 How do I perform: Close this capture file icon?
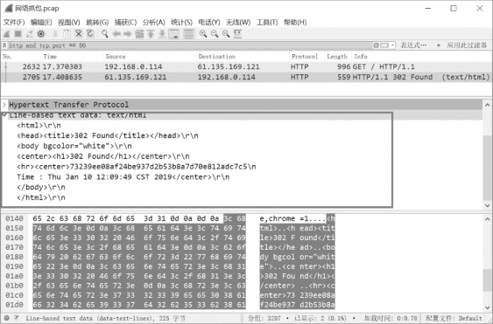point(79,34)
